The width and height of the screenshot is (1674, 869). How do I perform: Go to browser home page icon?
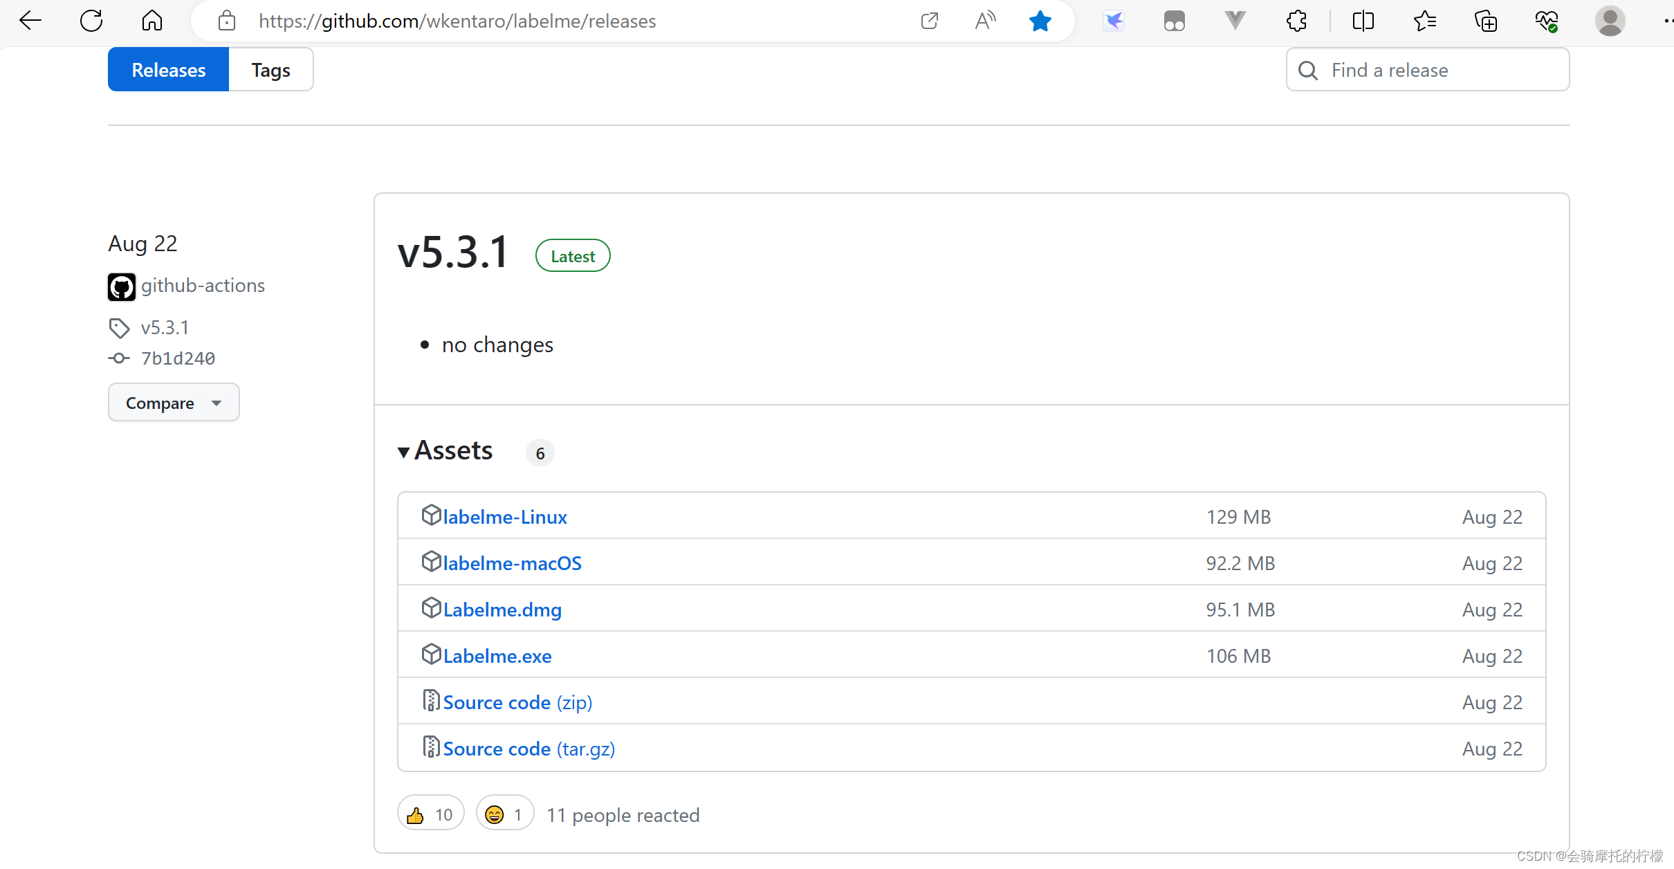point(151,21)
